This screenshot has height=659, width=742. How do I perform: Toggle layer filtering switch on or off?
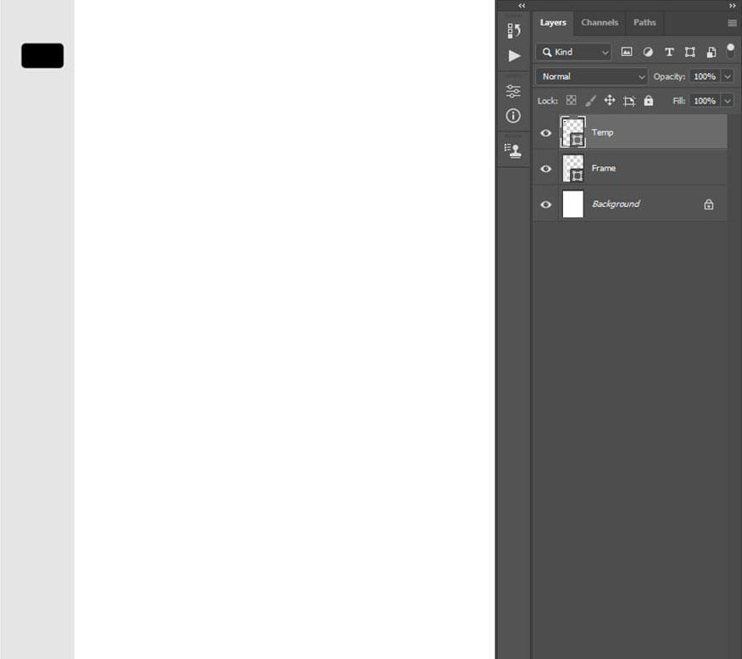click(x=731, y=51)
